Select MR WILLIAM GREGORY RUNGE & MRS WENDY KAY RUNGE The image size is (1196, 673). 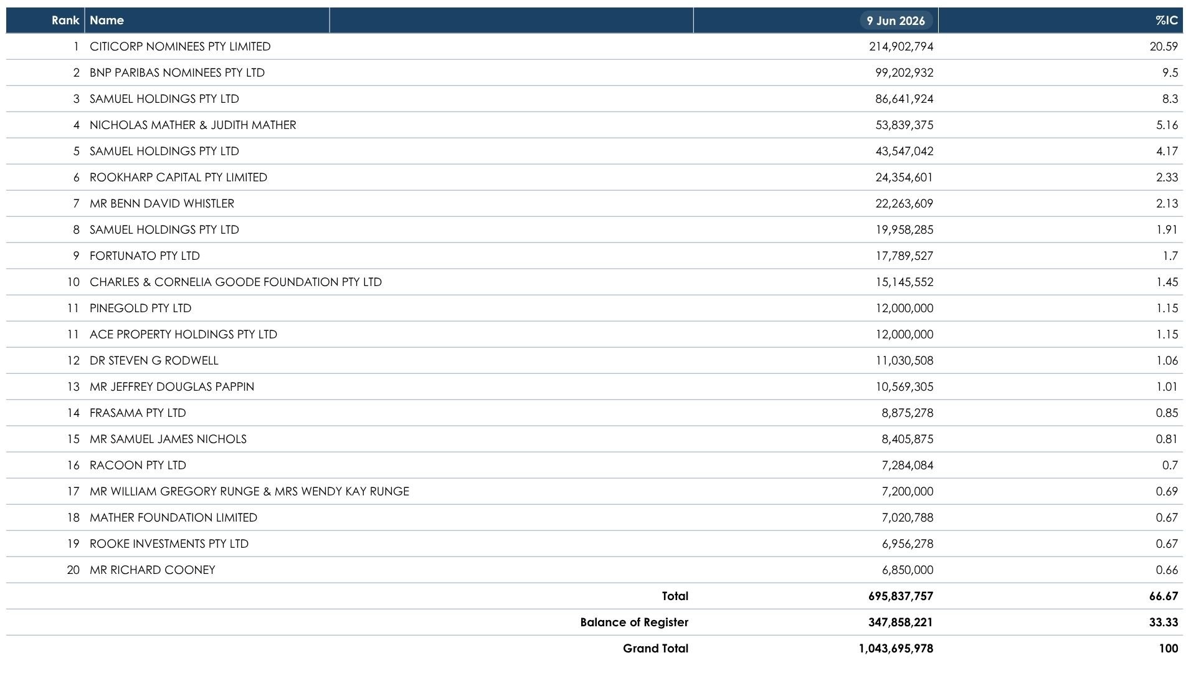tap(249, 491)
